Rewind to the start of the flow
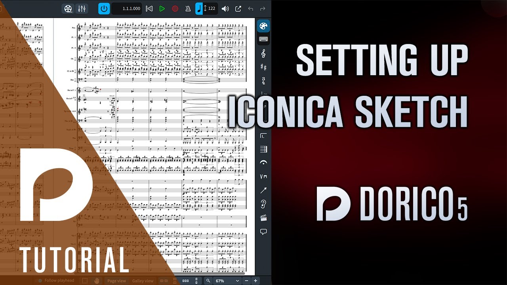507x285 pixels. point(149,8)
